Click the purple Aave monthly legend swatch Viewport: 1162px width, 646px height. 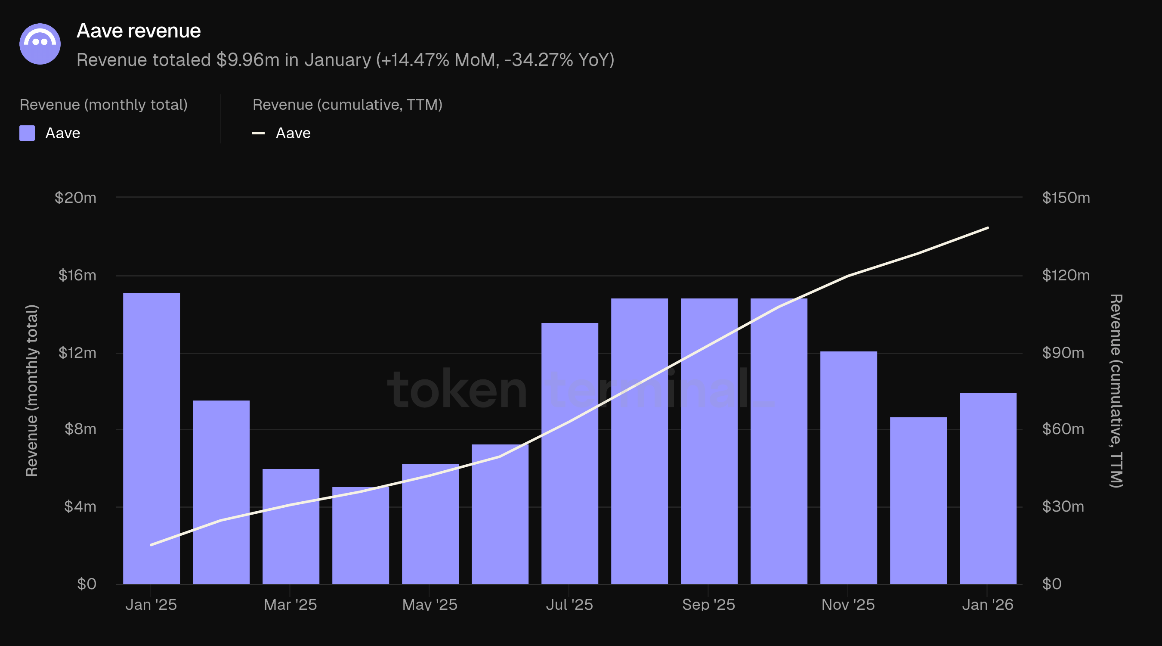tap(27, 133)
